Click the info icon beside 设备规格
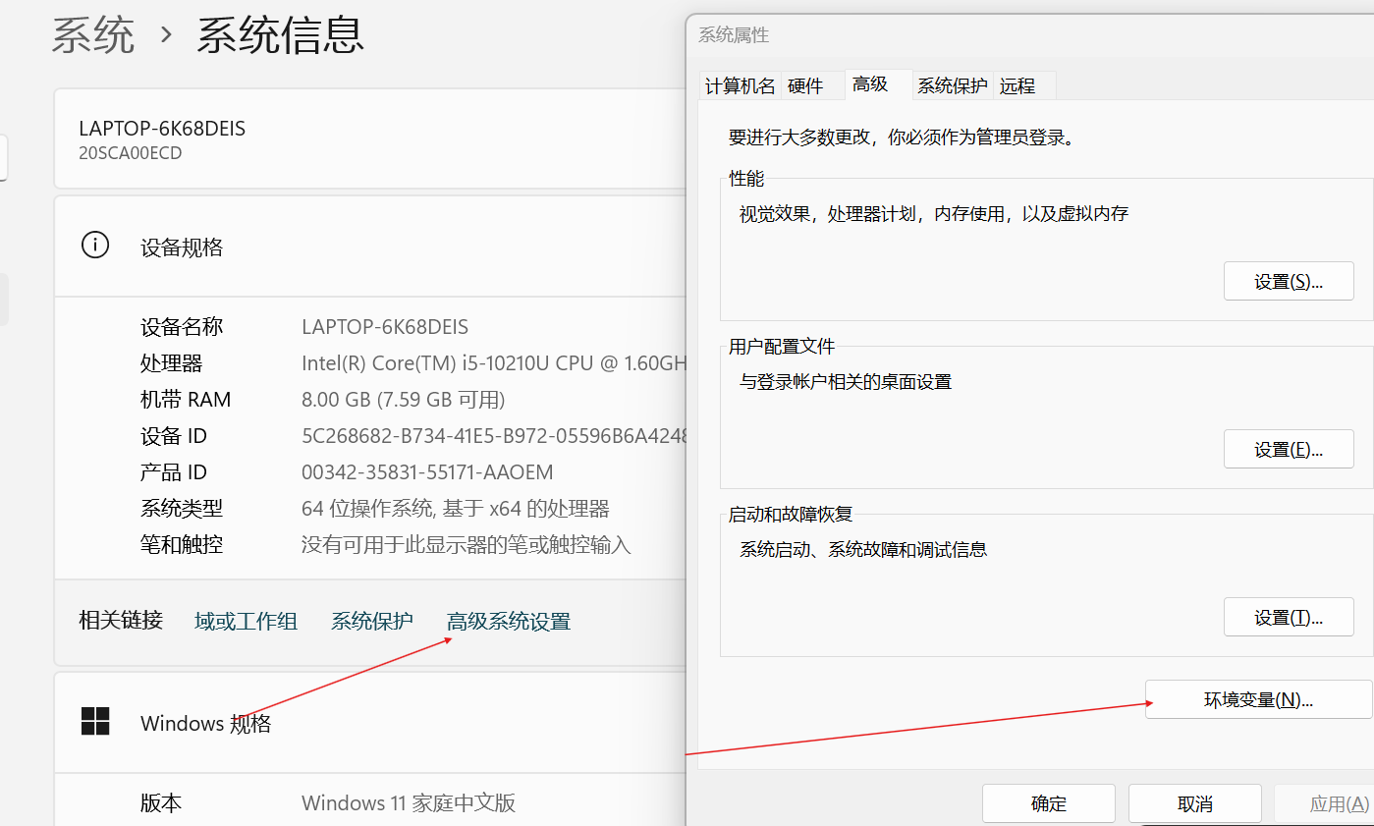Screen dimensions: 1374x826 click(95, 246)
